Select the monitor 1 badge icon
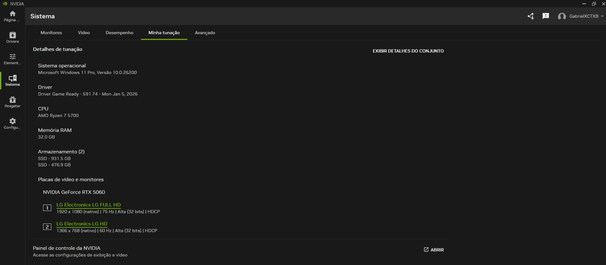The height and width of the screenshot is (265, 606). click(47, 208)
